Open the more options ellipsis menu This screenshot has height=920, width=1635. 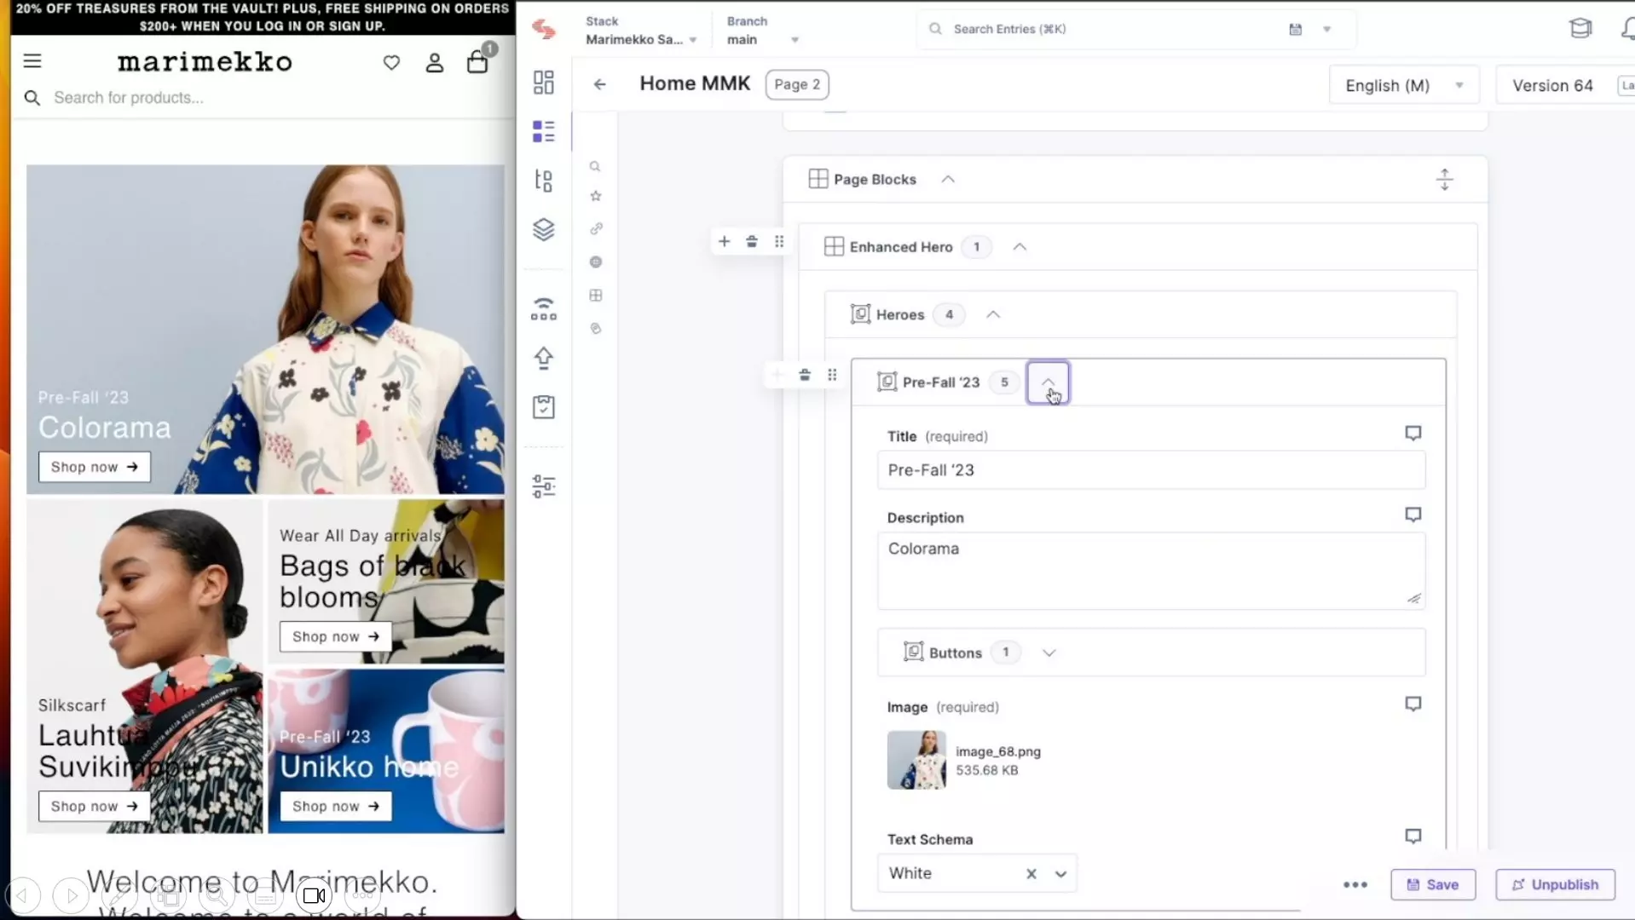tap(1355, 885)
